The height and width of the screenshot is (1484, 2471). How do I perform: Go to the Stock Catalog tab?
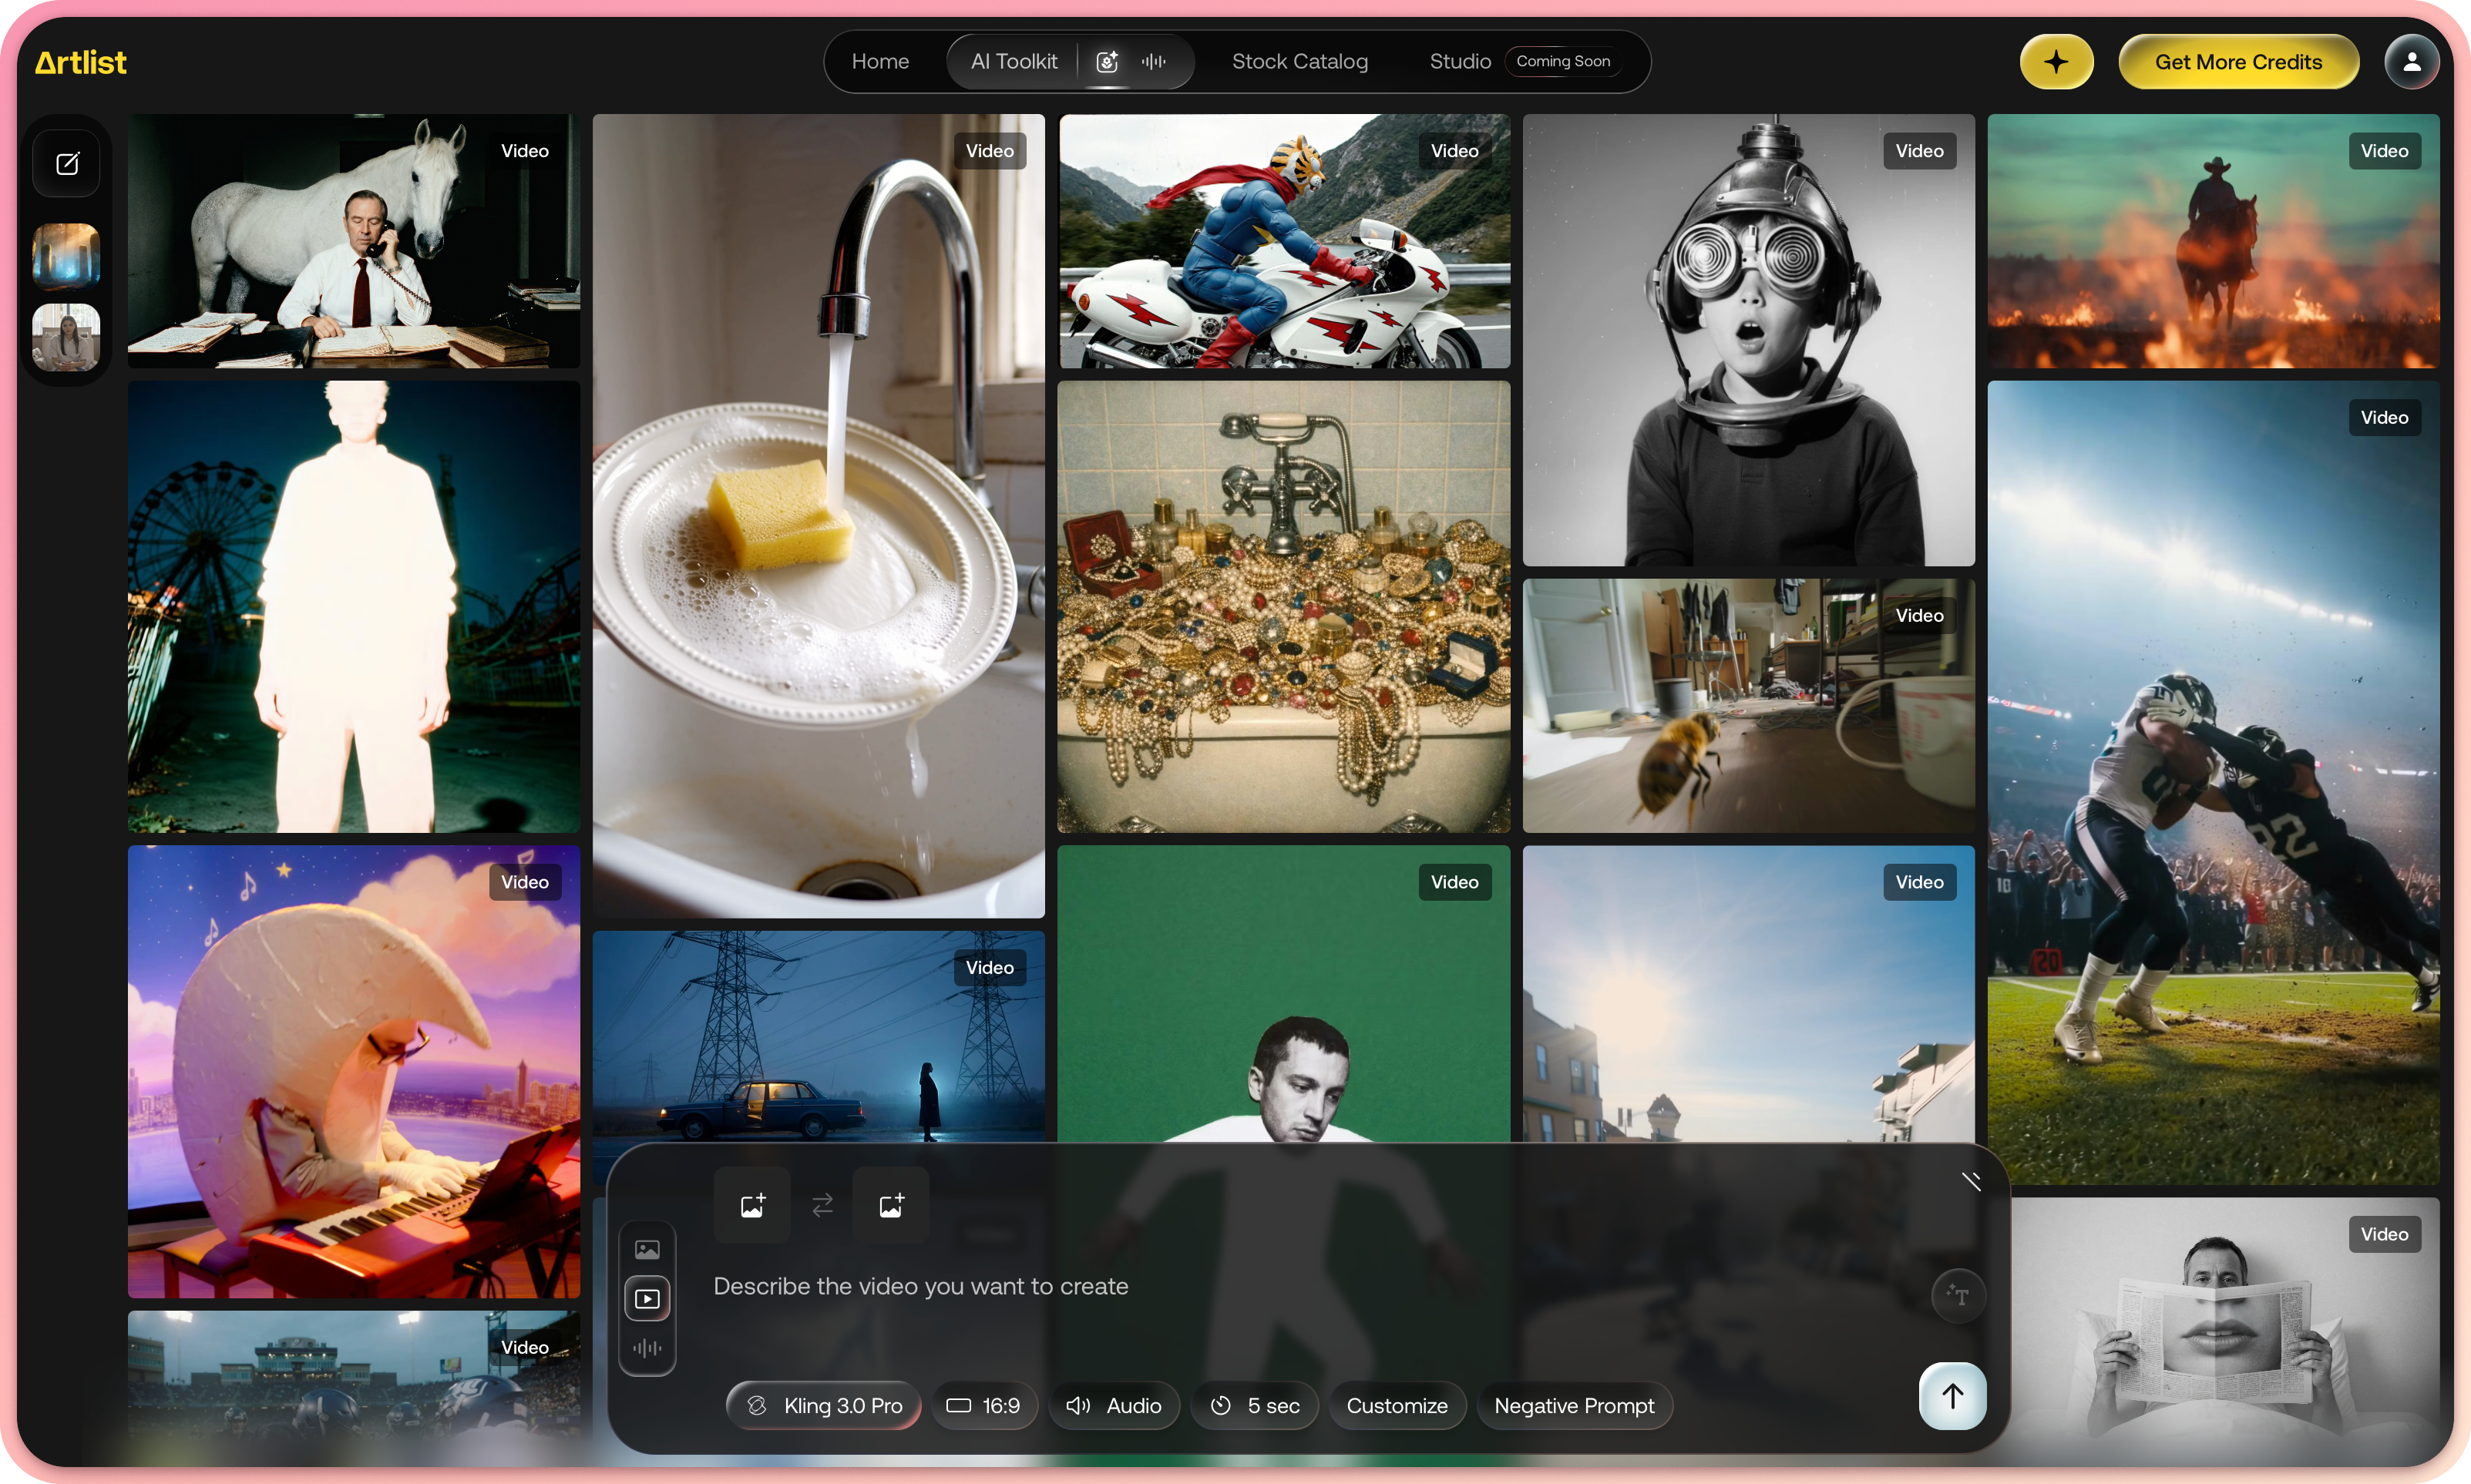(x=1299, y=62)
